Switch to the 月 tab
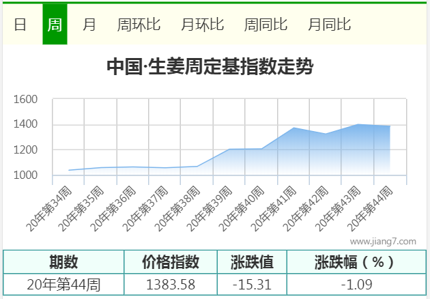Image resolution: width=430 pixels, height=299 pixels. (x=89, y=25)
